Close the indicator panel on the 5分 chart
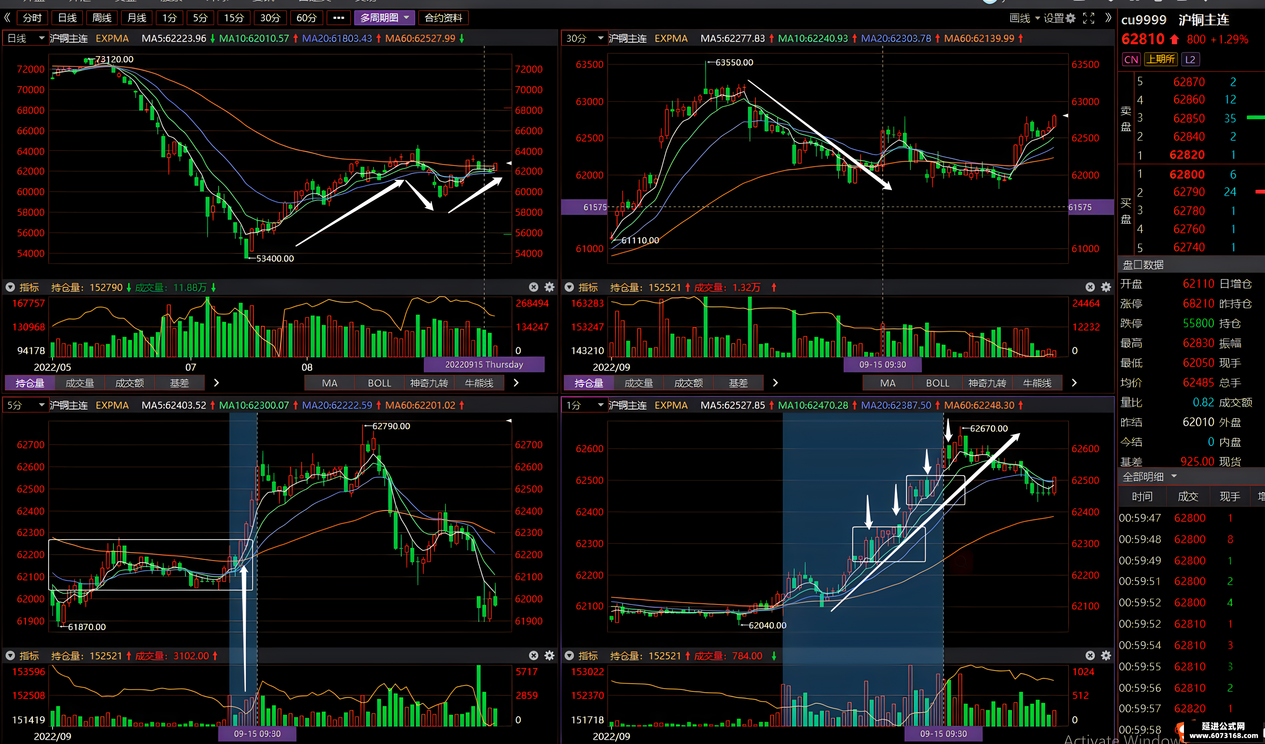 coord(534,655)
